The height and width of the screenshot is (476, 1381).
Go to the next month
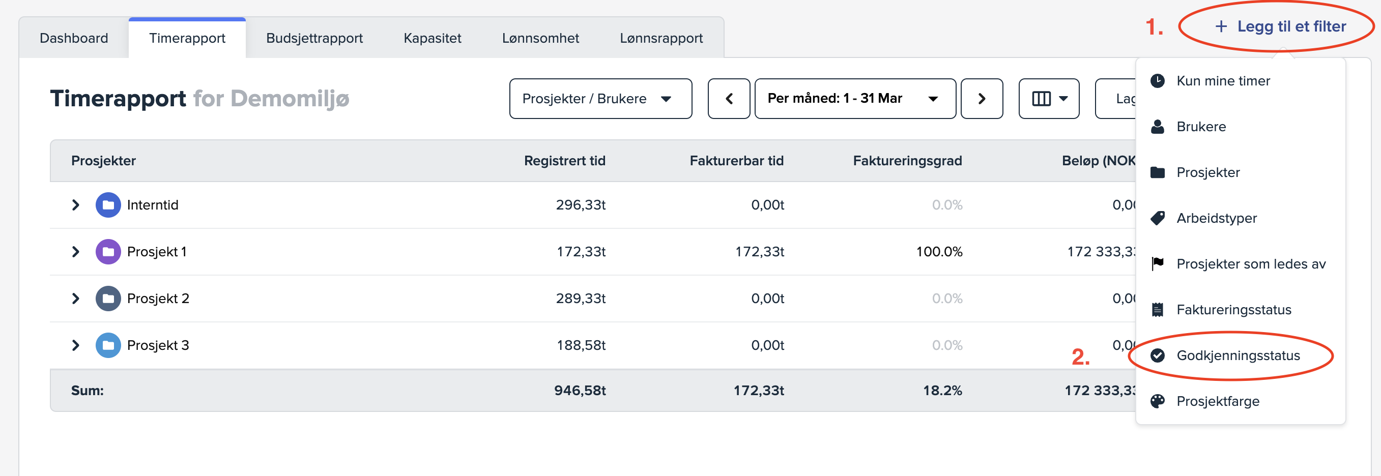point(981,99)
